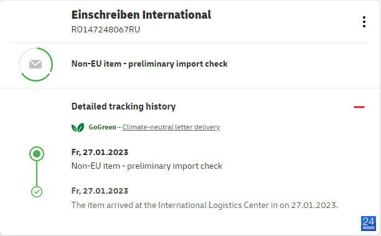Click the Detailed tracking history heading
The width and height of the screenshot is (381, 236).
pos(123,106)
